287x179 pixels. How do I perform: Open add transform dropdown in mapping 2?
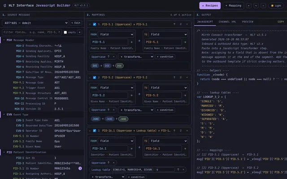(136, 110)
